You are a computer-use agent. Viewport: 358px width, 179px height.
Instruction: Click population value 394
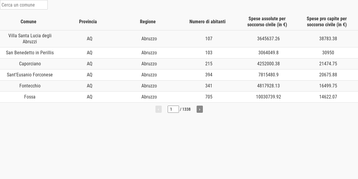tap(209, 75)
